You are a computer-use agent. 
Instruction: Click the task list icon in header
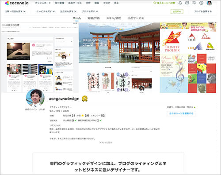coord(194,3)
